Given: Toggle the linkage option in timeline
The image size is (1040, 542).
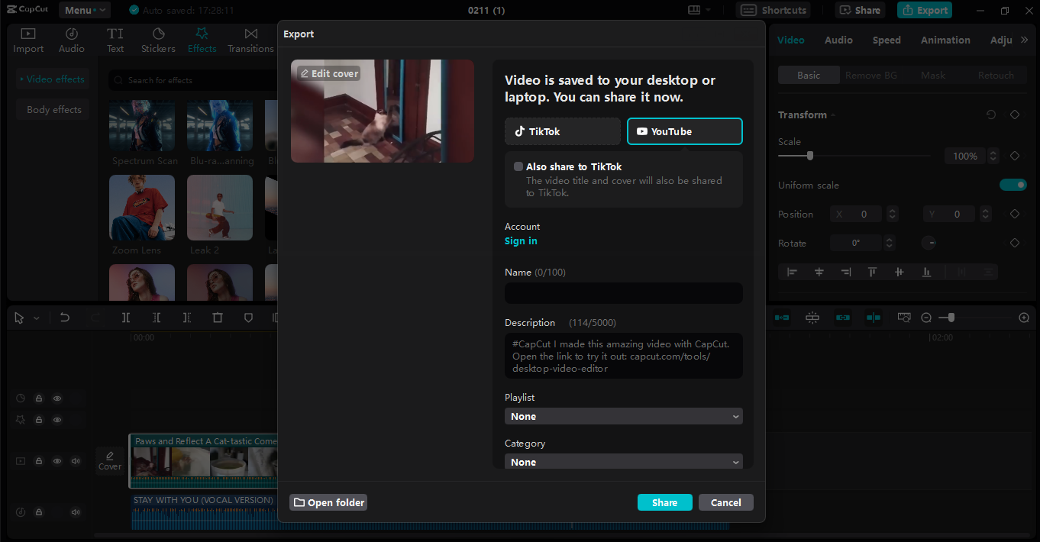Looking at the screenshot, I should 843,318.
